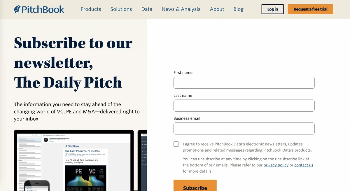
Task: Enable the newsletter consent checkbox
Action: tap(176, 144)
